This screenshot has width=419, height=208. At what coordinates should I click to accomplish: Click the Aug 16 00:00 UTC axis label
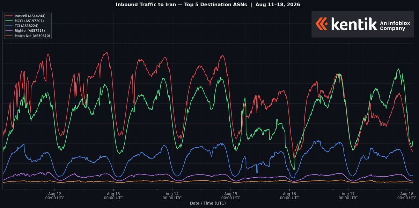289,195
